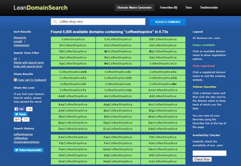Viewport: 241px width, 166px height.
Task: Select the HubCoffeeShopNice domain
Action: (x=118, y=161)
